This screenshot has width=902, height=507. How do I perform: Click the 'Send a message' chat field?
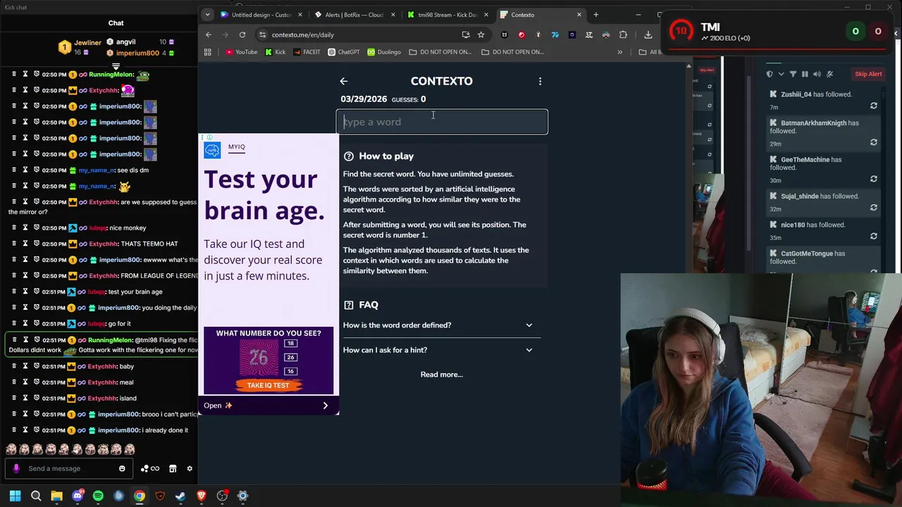(70, 469)
